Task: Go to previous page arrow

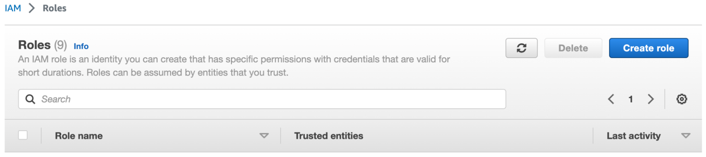Action: tap(611, 99)
